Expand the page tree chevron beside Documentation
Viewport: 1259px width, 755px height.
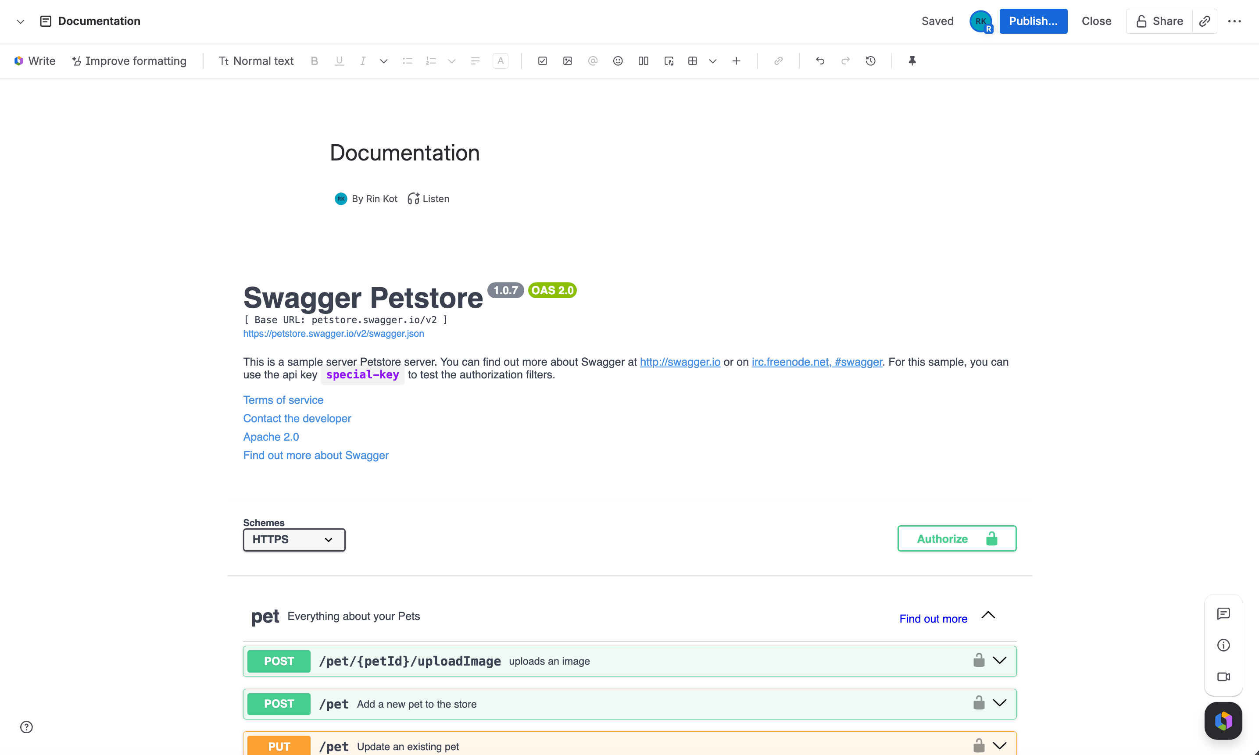[x=20, y=21]
